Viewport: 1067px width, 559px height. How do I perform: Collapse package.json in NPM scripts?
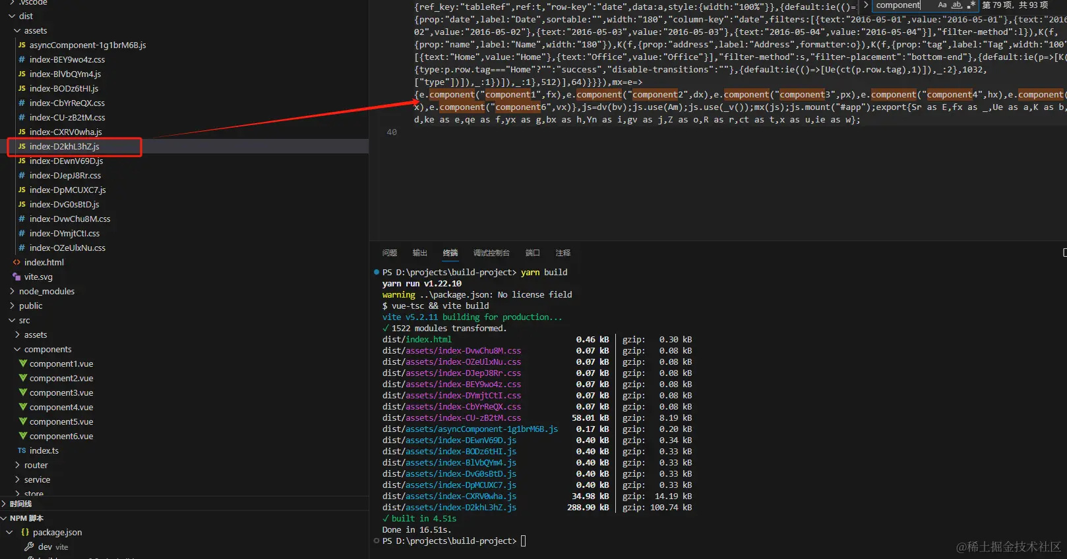[x=9, y=532]
